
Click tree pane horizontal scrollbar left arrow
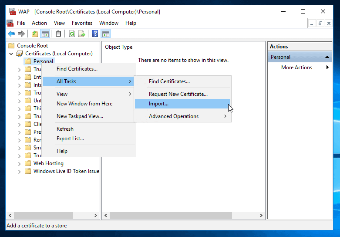coord(10,215)
